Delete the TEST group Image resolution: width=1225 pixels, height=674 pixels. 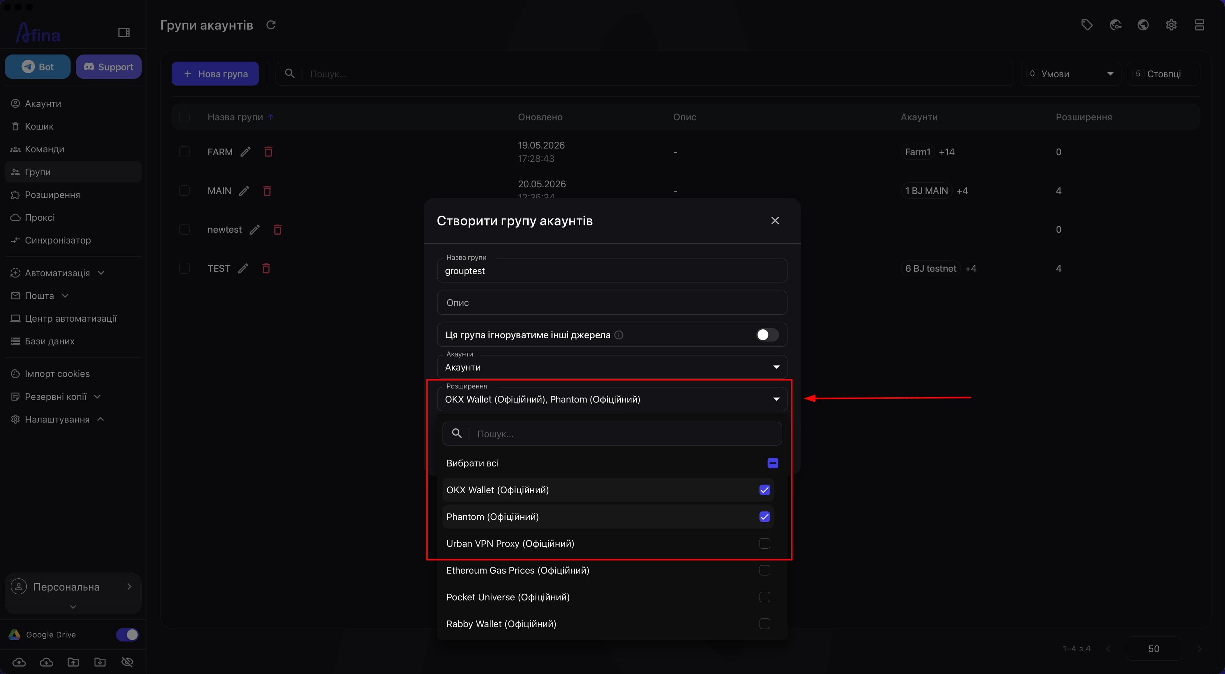(x=266, y=268)
